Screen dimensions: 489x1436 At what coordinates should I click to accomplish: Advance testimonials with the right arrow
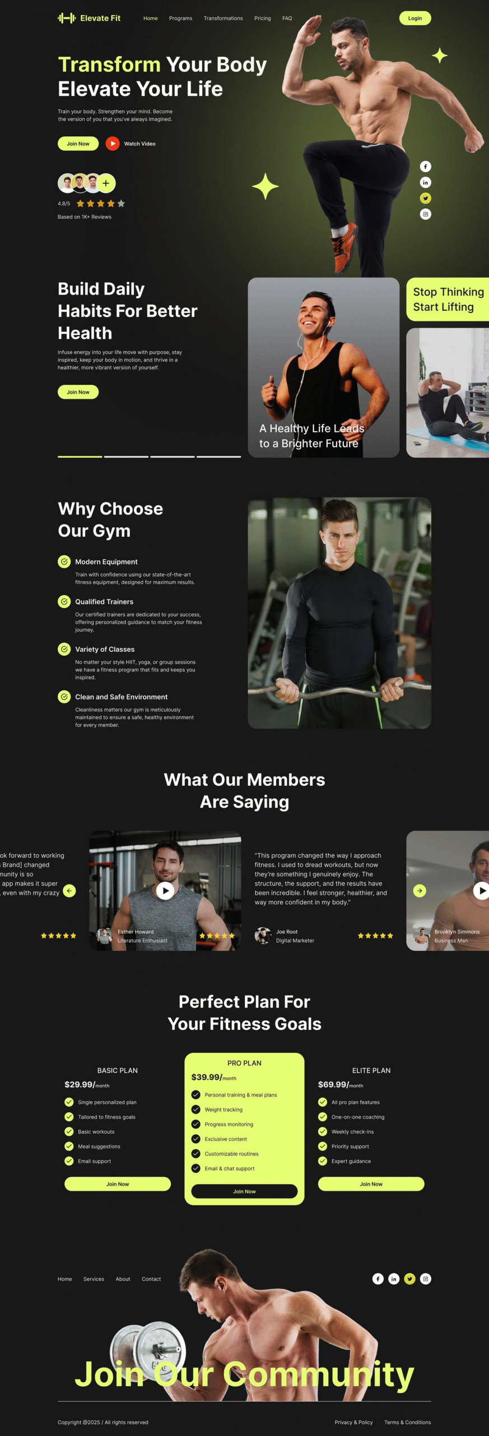[420, 891]
